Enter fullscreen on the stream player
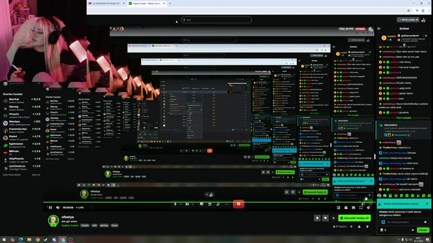This screenshot has width=433, height=243. 361,208
